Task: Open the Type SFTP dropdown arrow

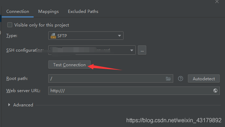Action: click(x=119, y=36)
